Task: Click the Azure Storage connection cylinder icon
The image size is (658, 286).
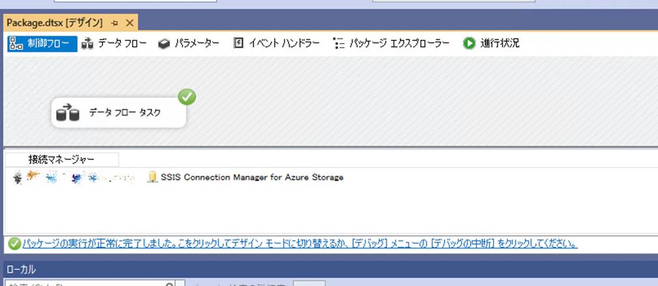Action: point(152,178)
